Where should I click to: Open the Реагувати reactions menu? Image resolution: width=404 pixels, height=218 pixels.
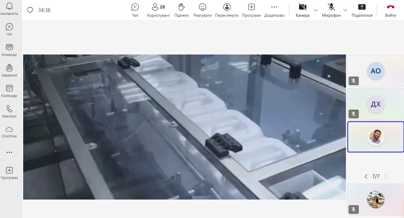[202, 10]
